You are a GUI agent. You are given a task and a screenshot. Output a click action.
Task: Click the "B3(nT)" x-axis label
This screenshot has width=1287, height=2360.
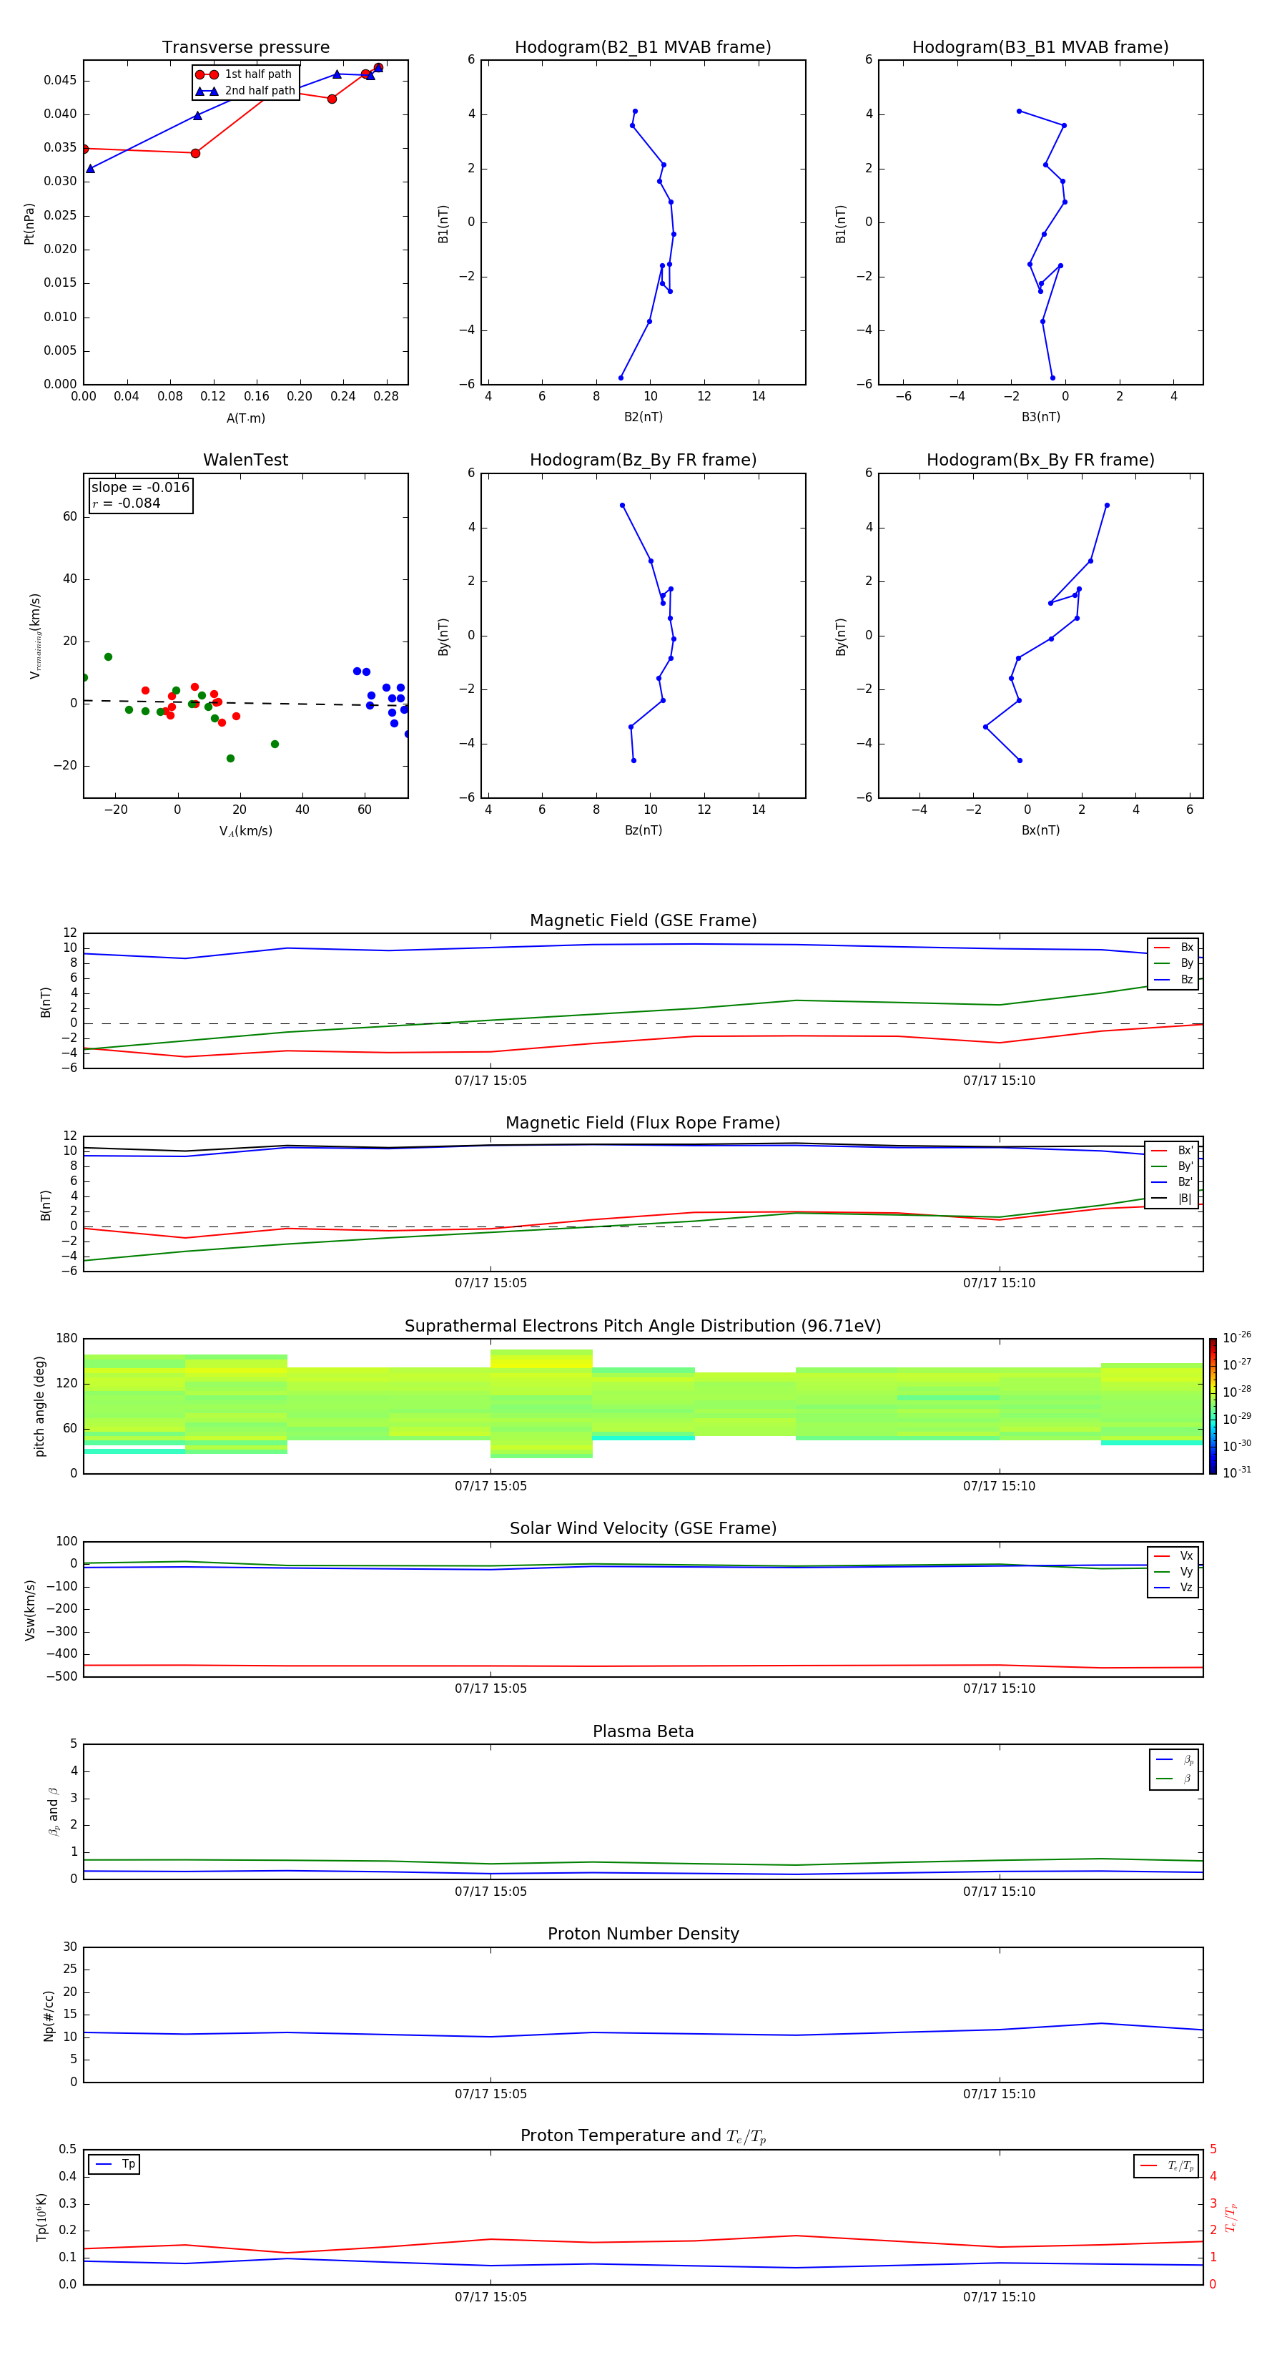click(x=1040, y=417)
